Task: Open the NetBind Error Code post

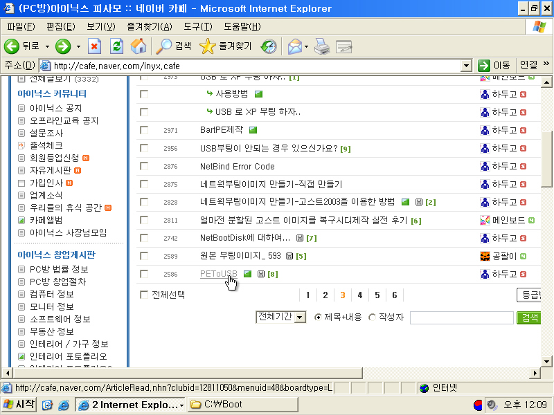Action: (x=237, y=166)
